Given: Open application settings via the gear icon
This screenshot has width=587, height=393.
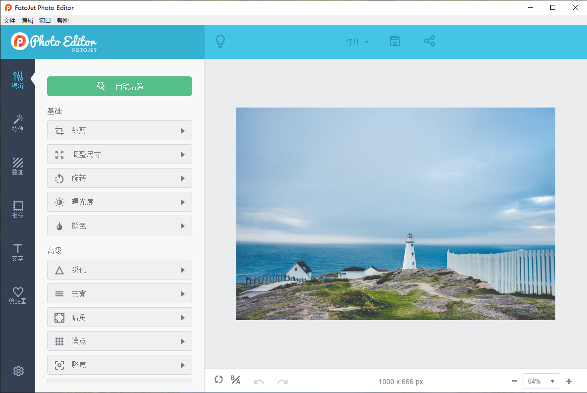Looking at the screenshot, I should pyautogui.click(x=18, y=371).
